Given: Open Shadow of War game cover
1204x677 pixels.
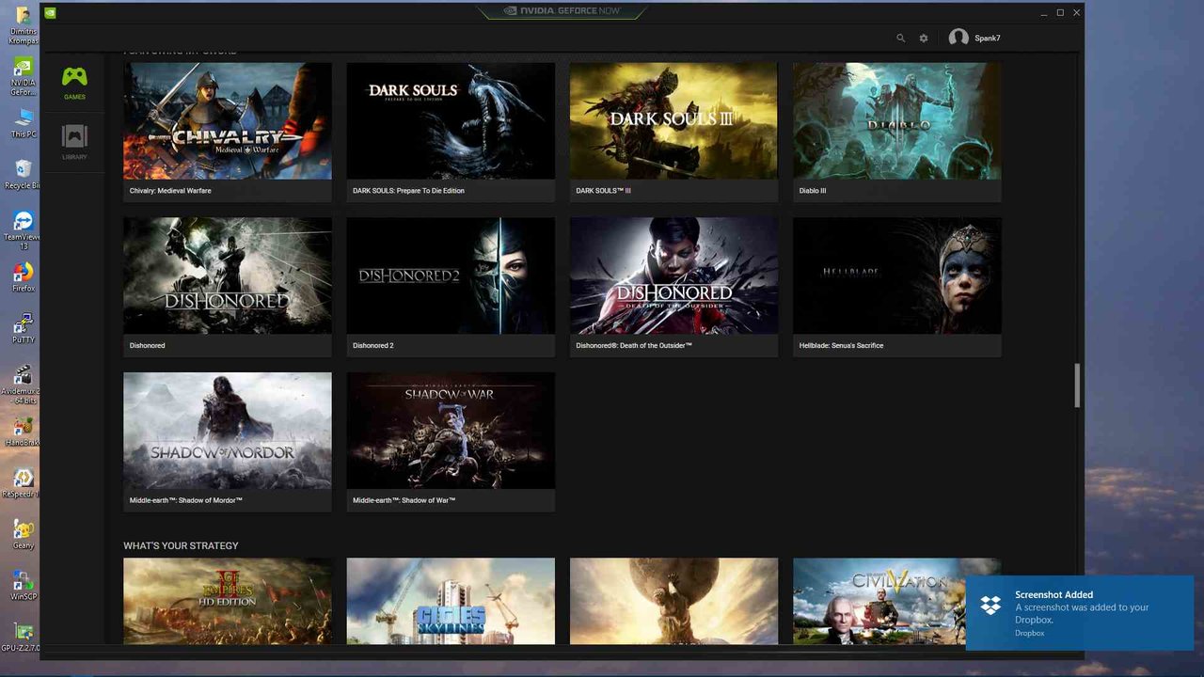Looking at the screenshot, I should 451,431.
